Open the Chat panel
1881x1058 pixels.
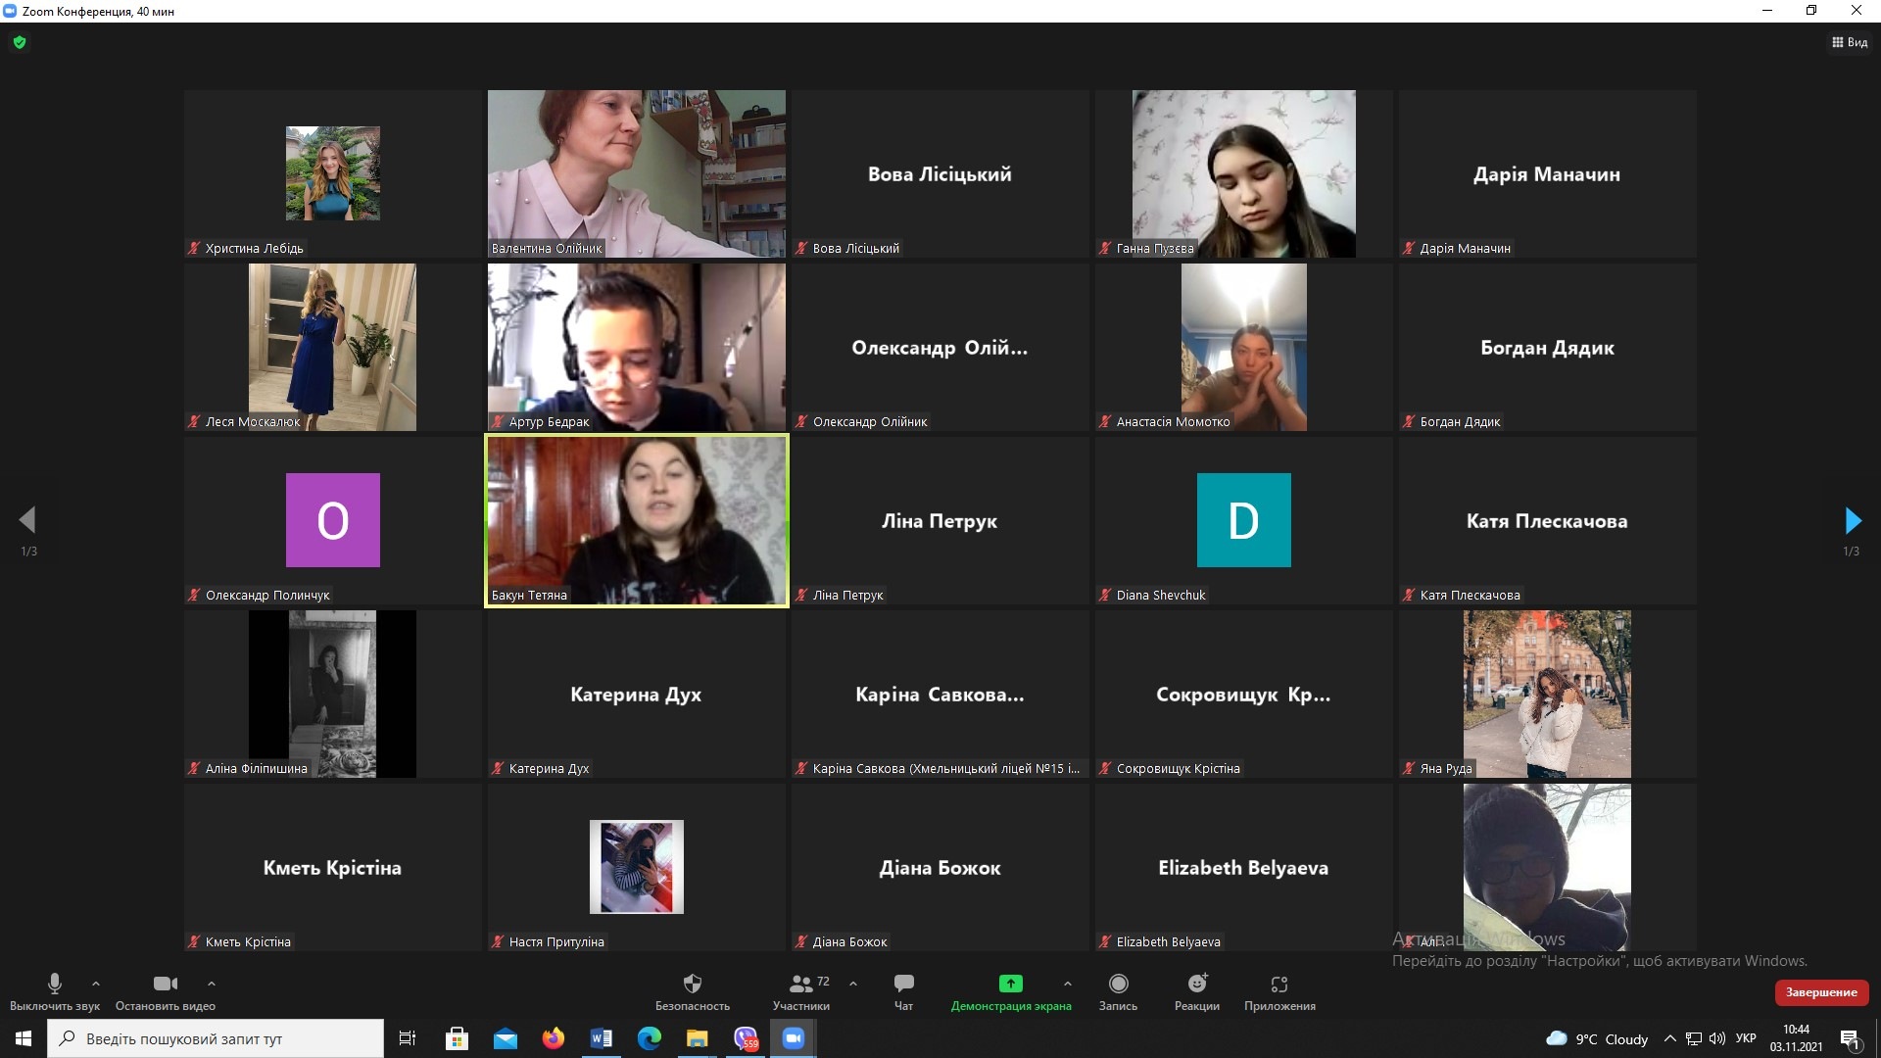tap(903, 984)
